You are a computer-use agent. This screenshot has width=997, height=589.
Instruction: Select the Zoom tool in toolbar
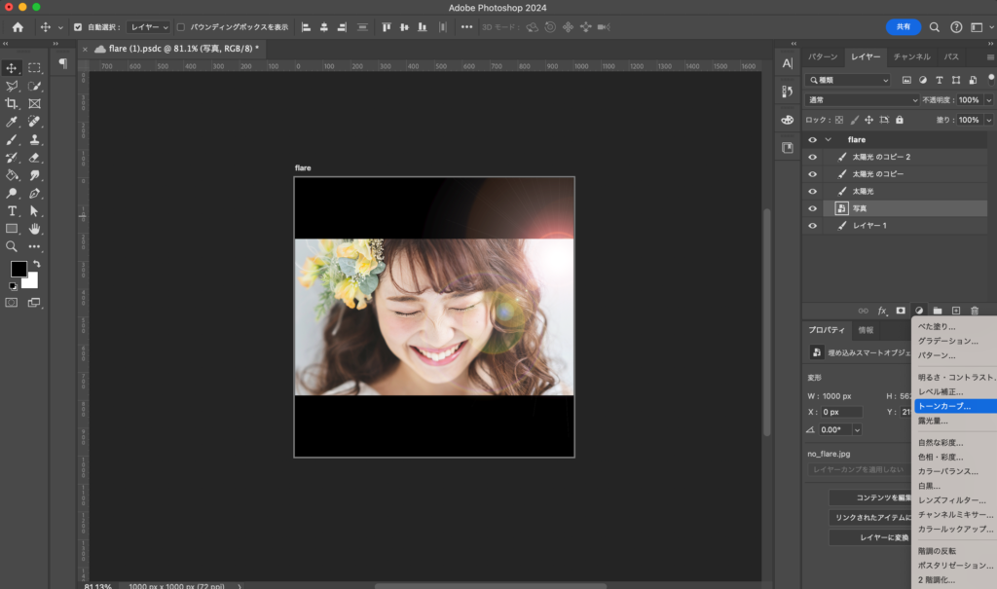point(12,247)
